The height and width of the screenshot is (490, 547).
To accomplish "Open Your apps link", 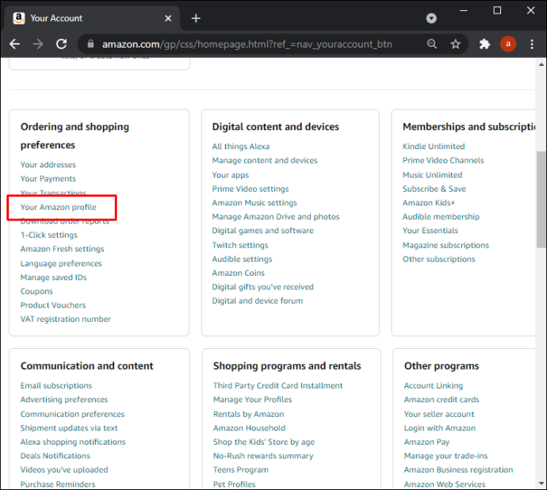I will point(230,175).
